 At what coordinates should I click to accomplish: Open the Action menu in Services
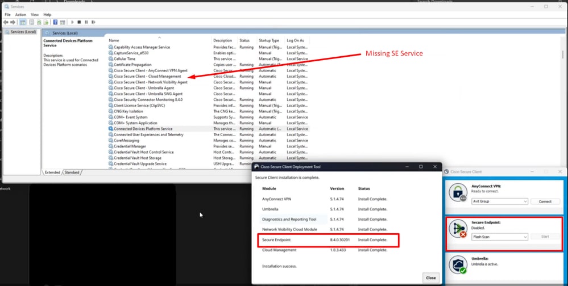click(x=20, y=15)
